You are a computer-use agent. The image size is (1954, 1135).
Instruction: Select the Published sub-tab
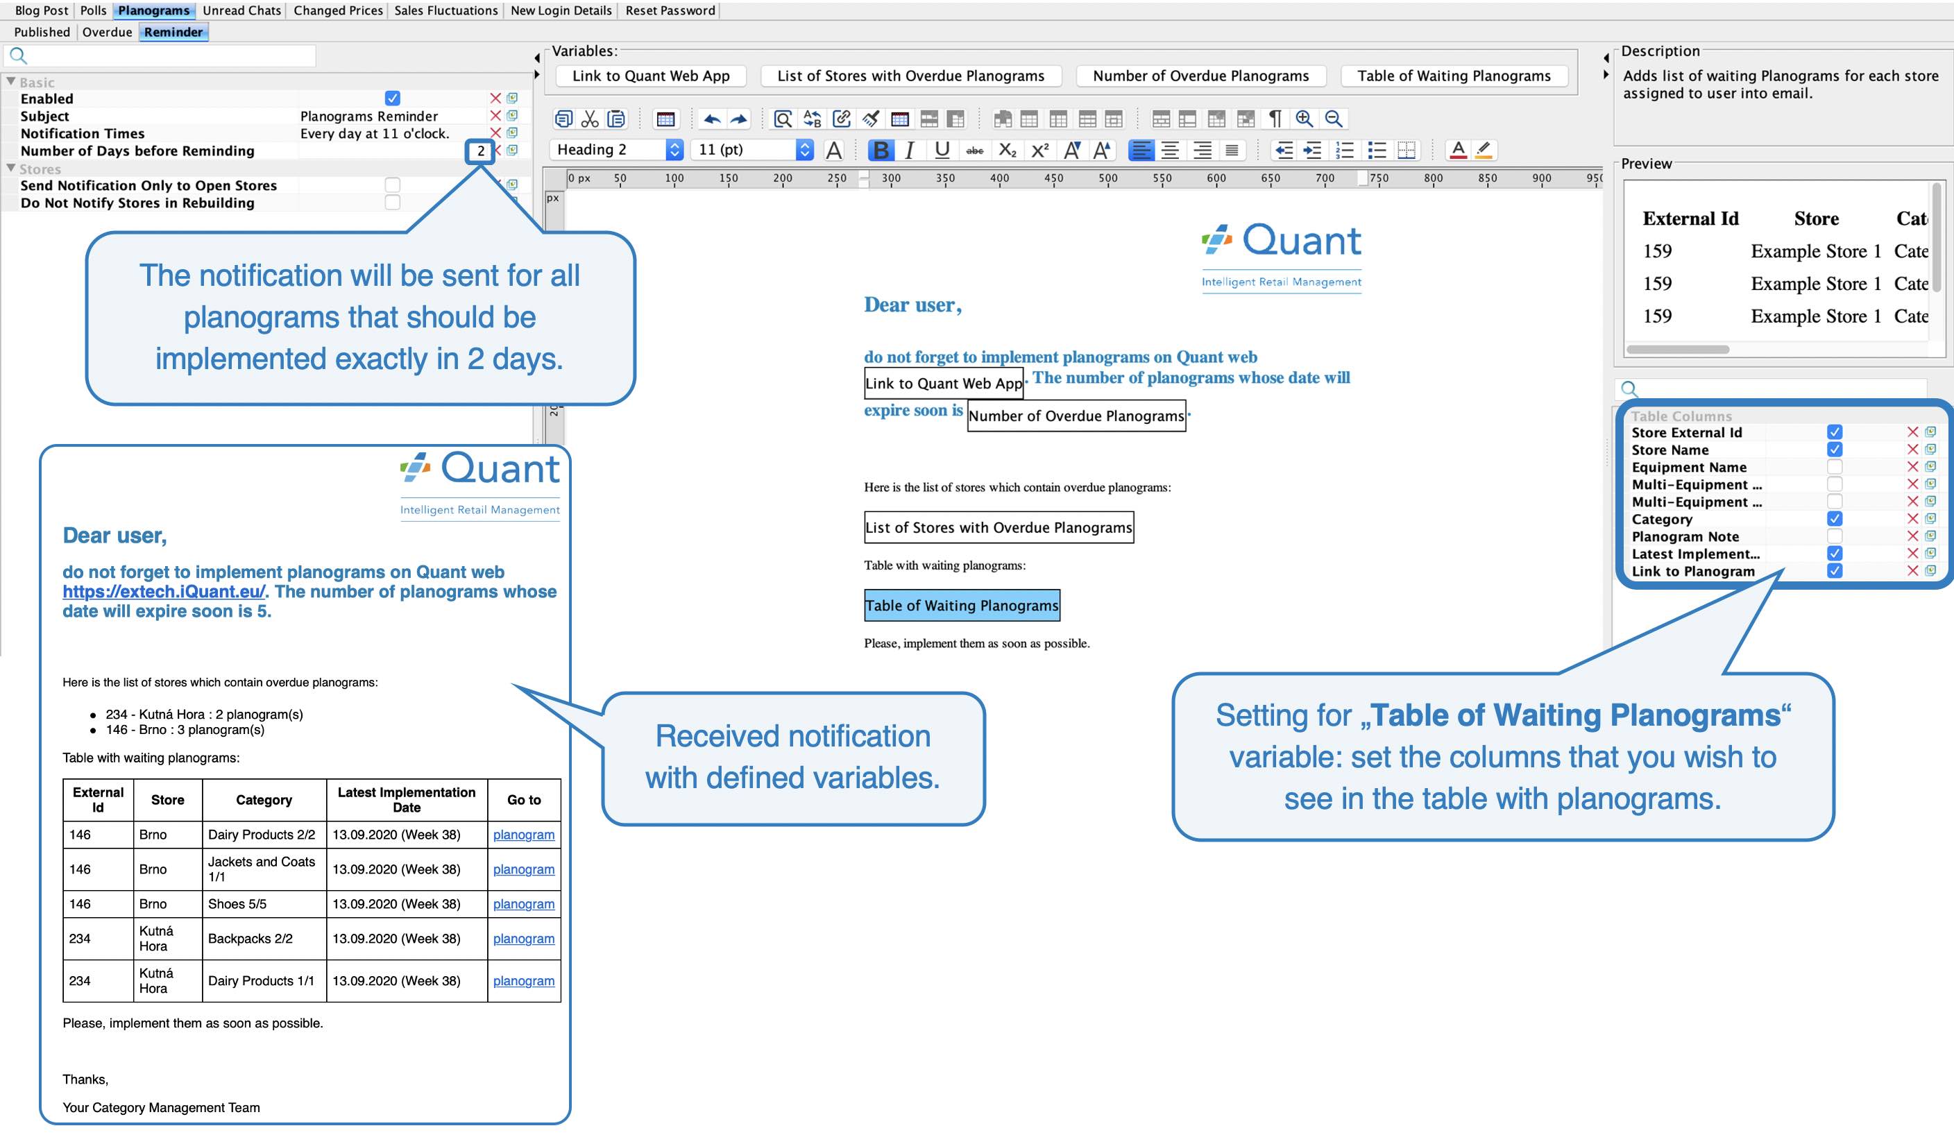[42, 32]
